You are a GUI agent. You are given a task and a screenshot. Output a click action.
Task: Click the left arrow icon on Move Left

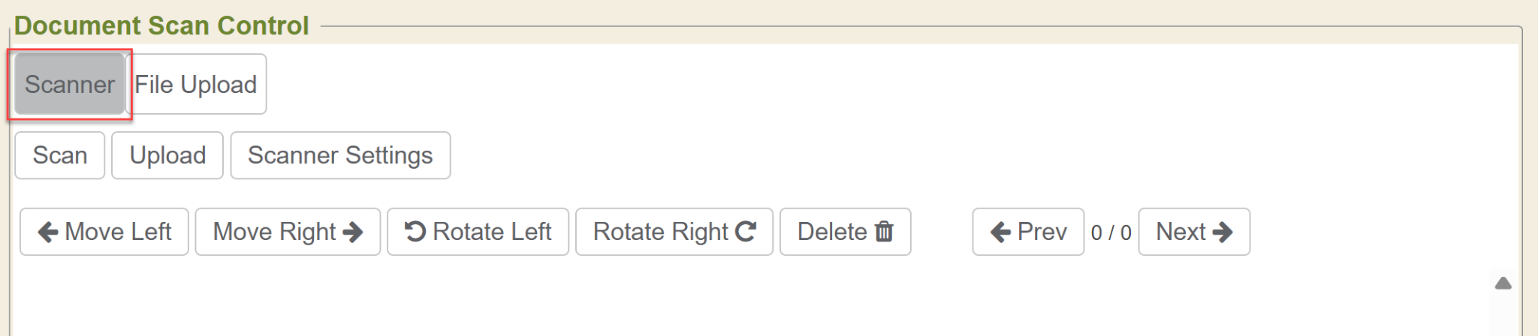48,232
